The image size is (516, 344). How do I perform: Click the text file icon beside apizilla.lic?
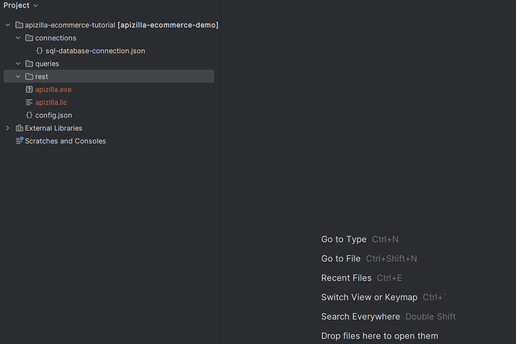(29, 102)
